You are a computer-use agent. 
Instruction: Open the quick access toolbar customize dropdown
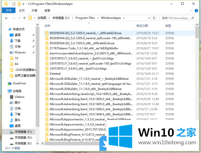23,4
